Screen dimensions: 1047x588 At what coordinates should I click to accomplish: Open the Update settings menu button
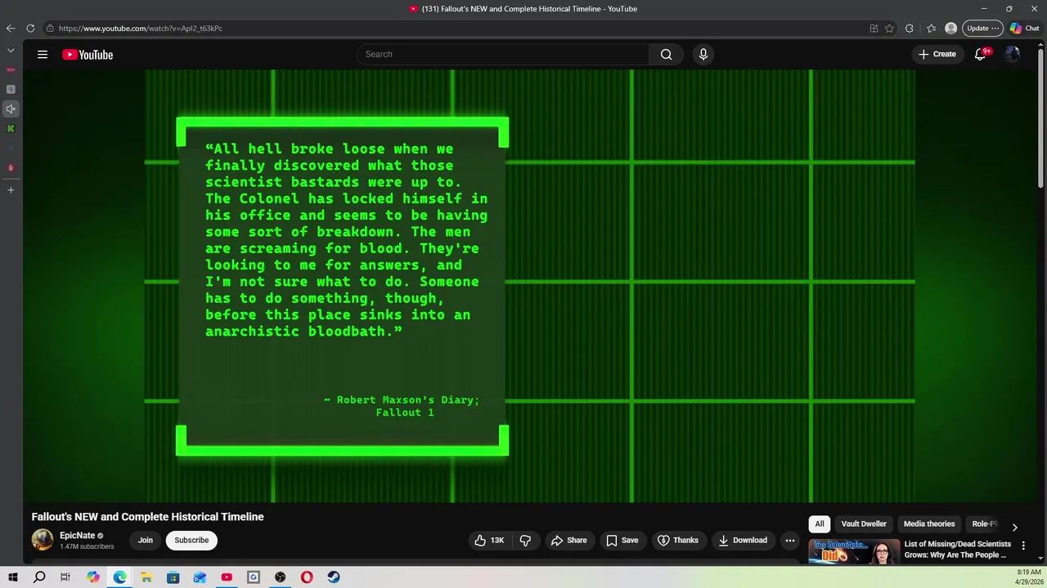(x=983, y=29)
